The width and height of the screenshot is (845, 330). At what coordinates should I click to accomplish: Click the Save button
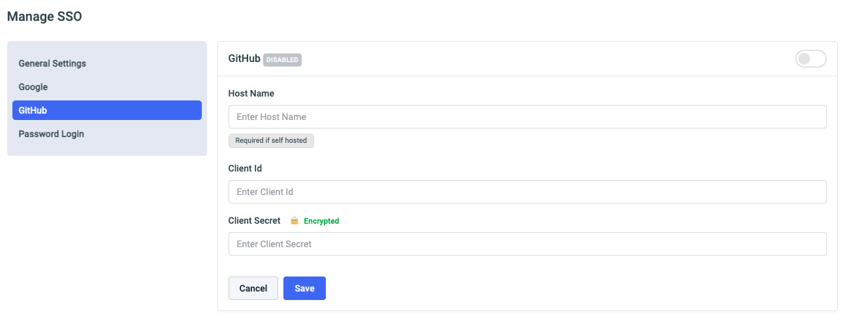click(304, 288)
